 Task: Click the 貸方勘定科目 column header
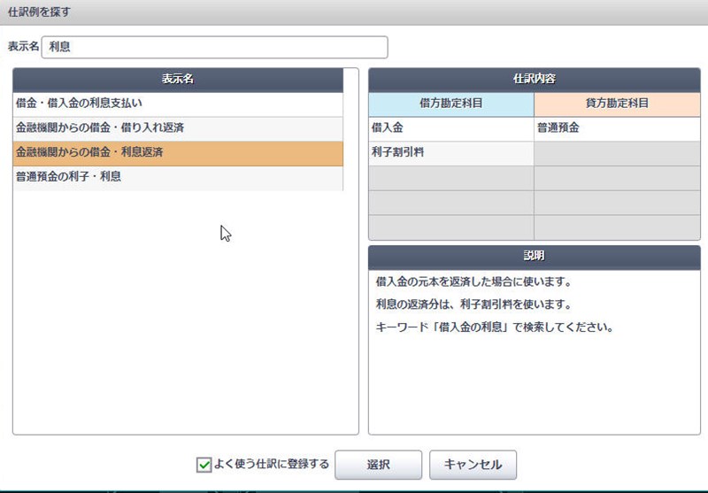(x=617, y=104)
